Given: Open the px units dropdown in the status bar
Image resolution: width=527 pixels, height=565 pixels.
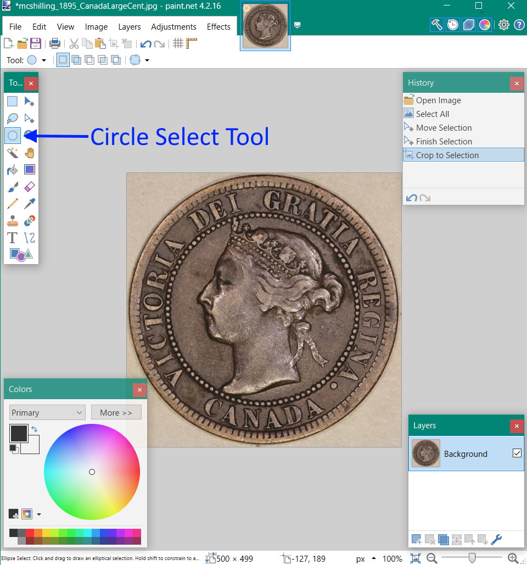Looking at the screenshot, I should (366, 558).
